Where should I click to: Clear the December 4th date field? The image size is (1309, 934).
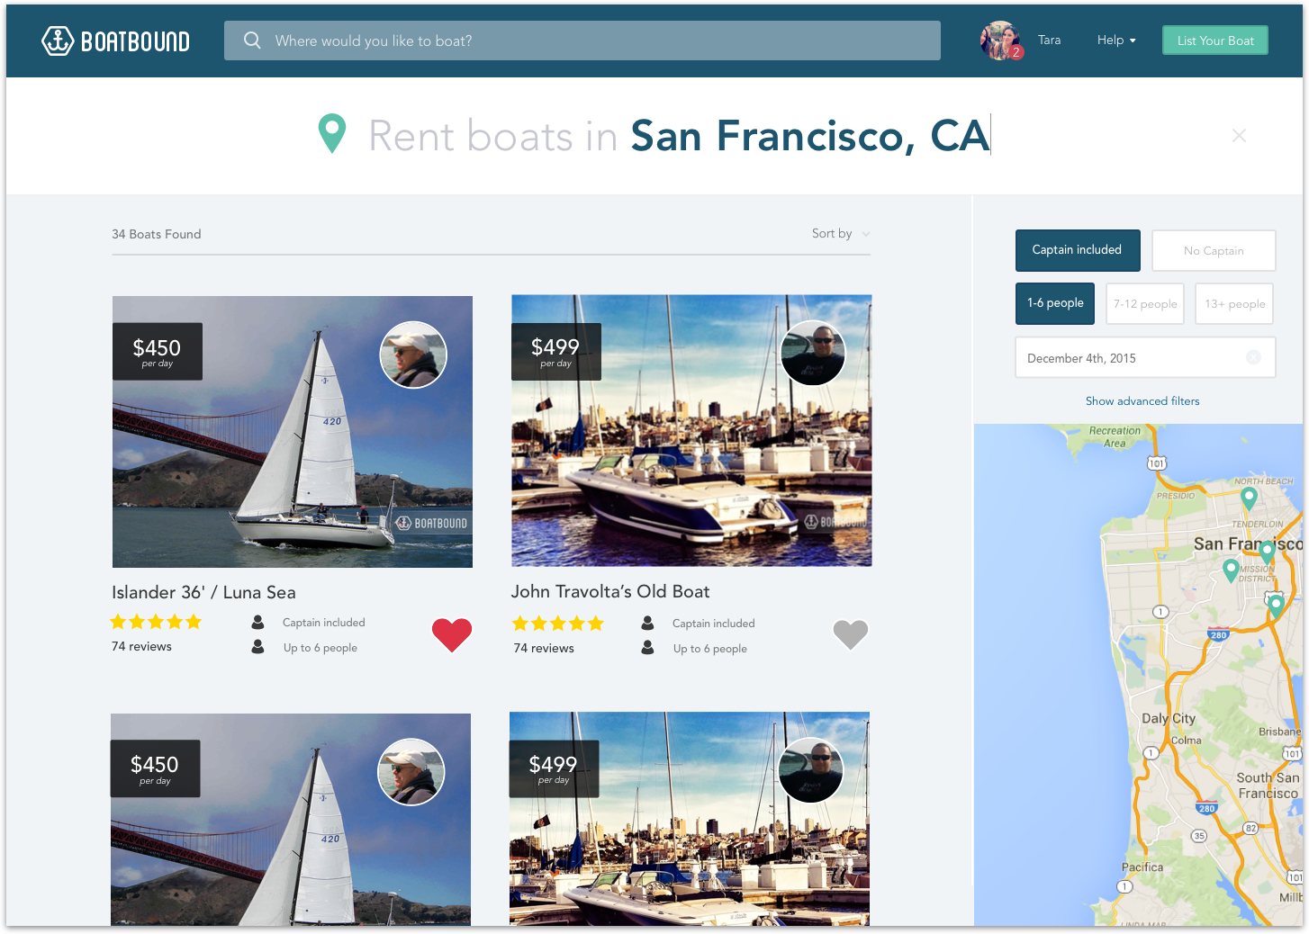click(1253, 357)
